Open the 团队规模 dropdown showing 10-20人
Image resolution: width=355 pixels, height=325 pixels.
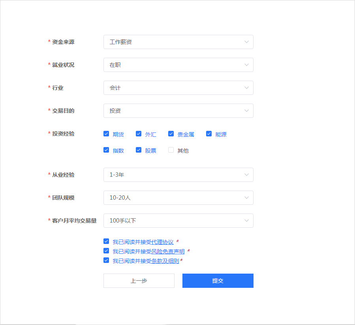178,198
